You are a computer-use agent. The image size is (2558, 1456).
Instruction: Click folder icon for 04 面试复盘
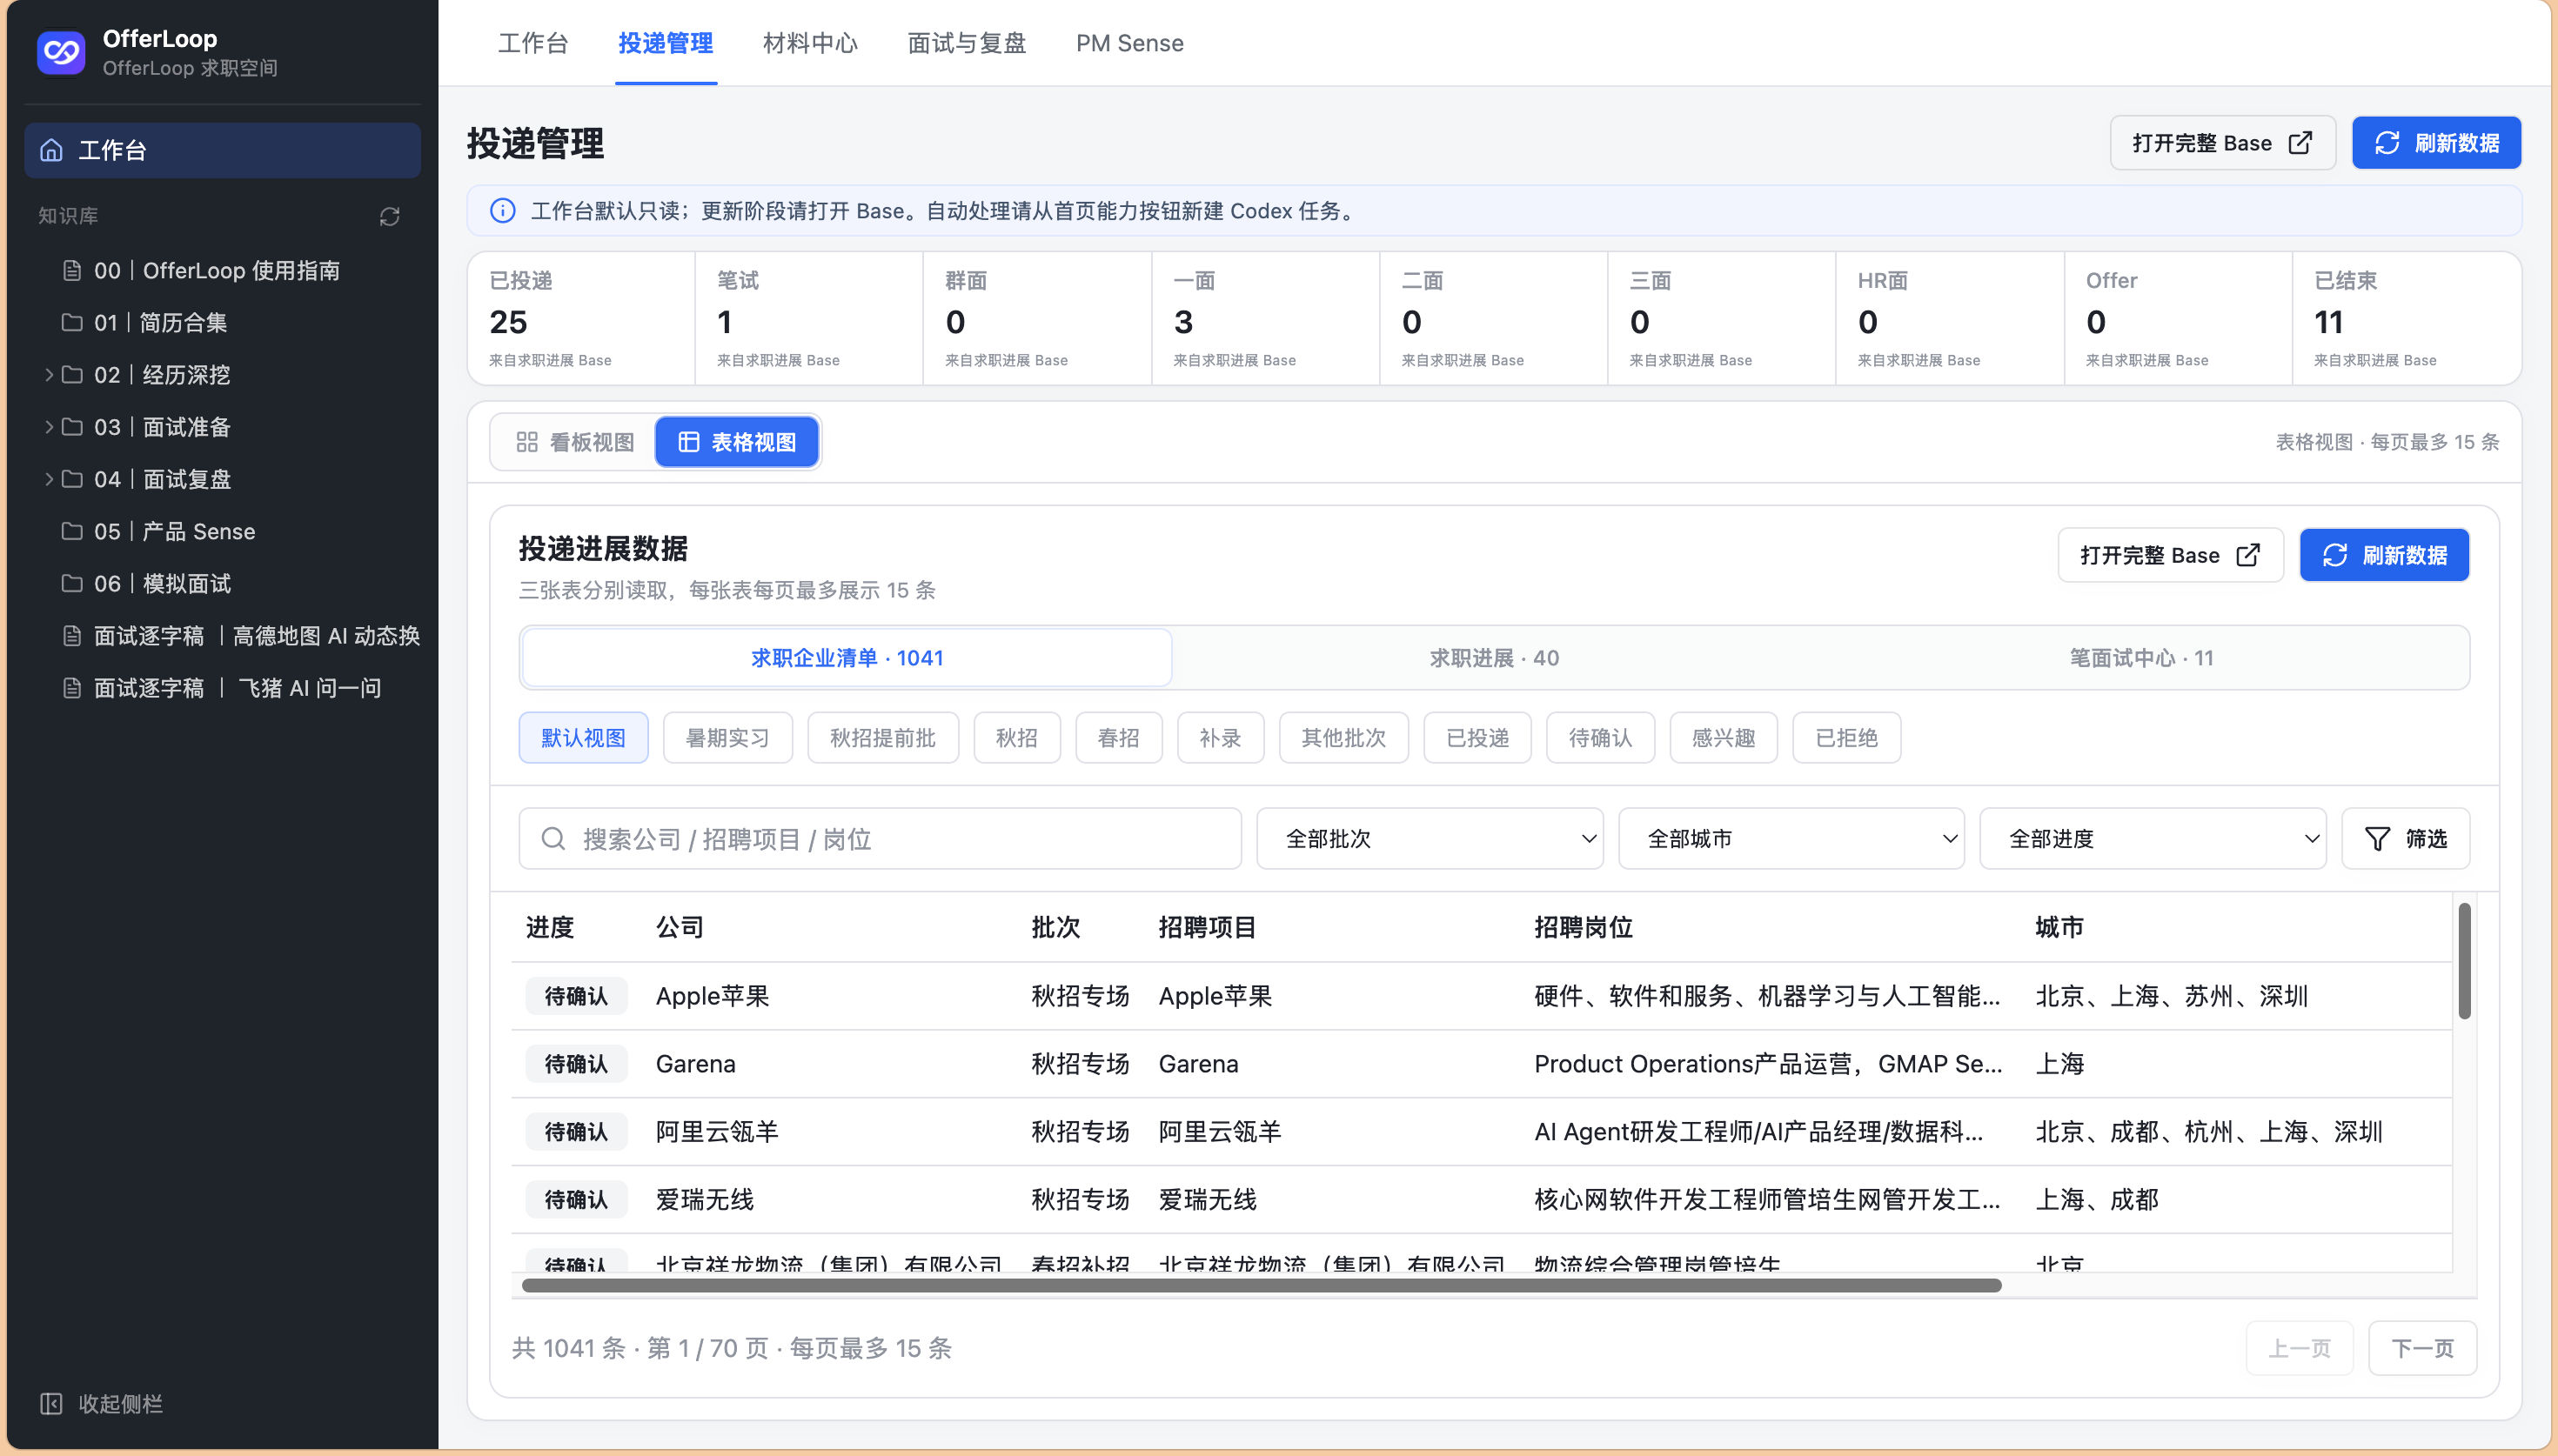(x=72, y=479)
